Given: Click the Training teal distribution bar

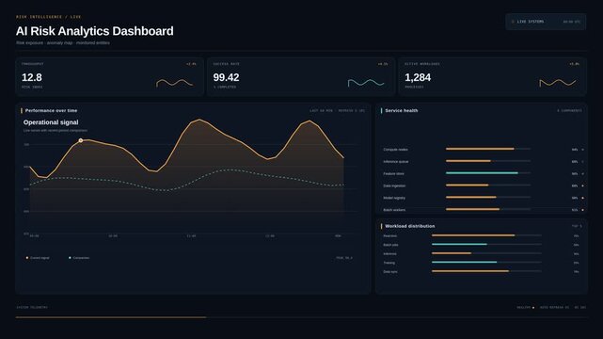Looking at the screenshot, I should 486,262.
